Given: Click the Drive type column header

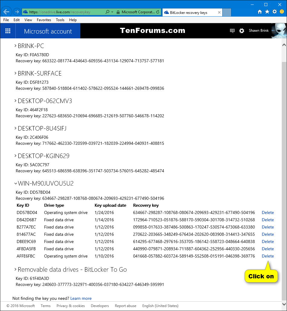Looking at the screenshot, I should pyautogui.click(x=54, y=205).
